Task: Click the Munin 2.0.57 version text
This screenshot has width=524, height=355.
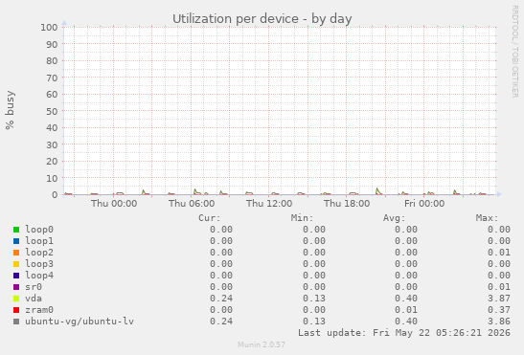Action: pos(262,344)
